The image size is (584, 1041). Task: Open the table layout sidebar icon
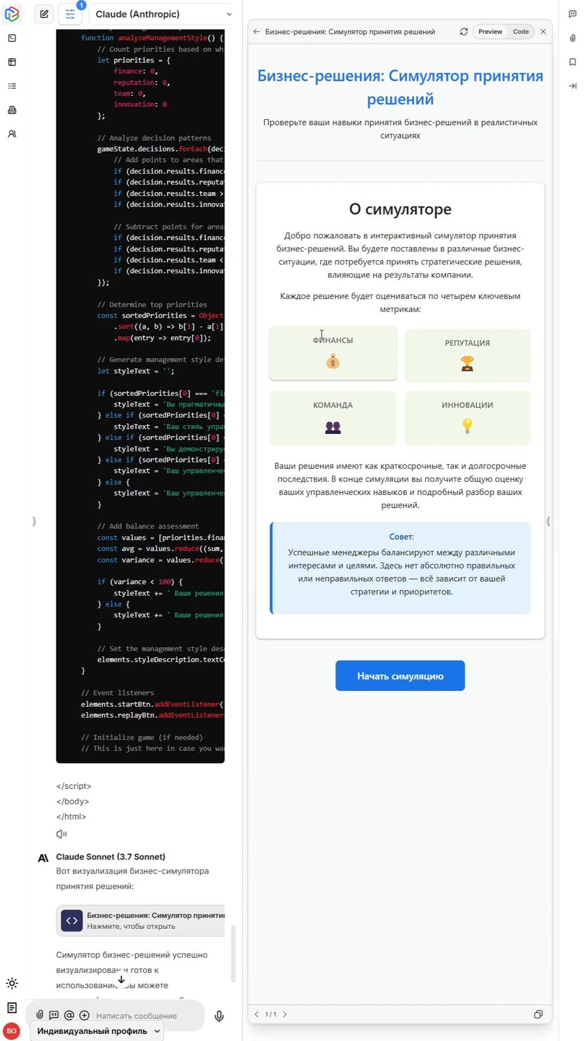pos(12,62)
